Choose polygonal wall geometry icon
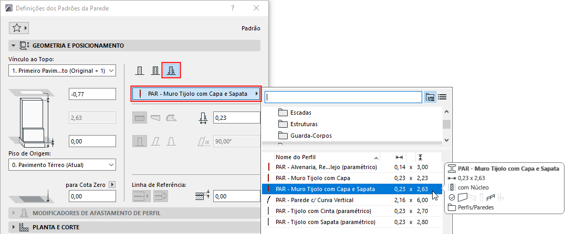This screenshot has width=565, height=234. (x=171, y=118)
